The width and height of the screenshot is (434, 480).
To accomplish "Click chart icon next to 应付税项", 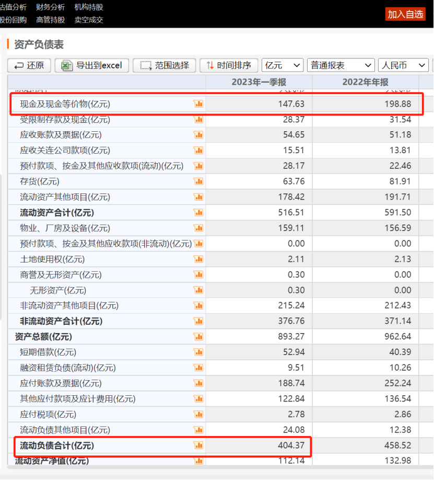I will [x=198, y=415].
